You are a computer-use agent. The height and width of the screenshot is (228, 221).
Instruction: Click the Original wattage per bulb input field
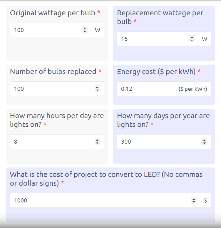click(46, 30)
